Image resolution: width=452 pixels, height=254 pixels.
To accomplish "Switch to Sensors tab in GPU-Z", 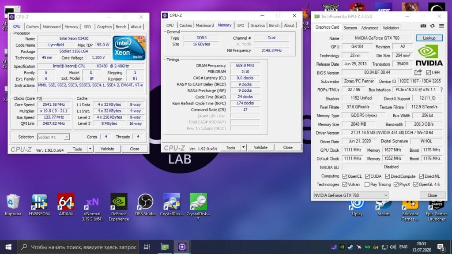I will 350,28.
